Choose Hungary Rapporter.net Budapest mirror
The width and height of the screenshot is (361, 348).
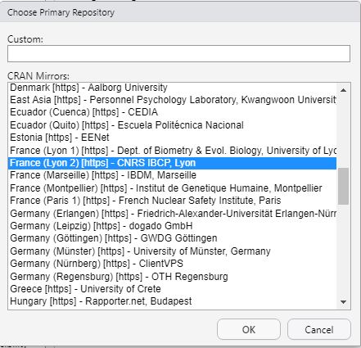tap(172, 301)
